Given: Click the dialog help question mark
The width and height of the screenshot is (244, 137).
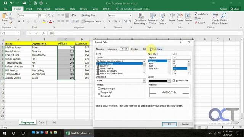Looking at the screenshot, I should click(181, 42).
